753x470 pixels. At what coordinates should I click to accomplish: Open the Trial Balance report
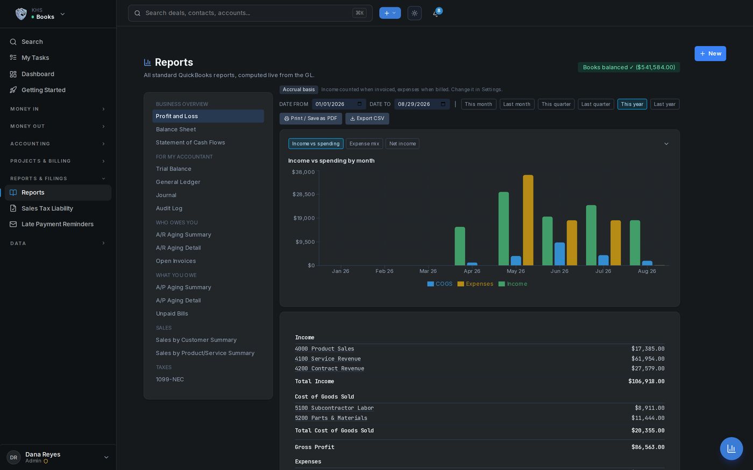coord(208,169)
